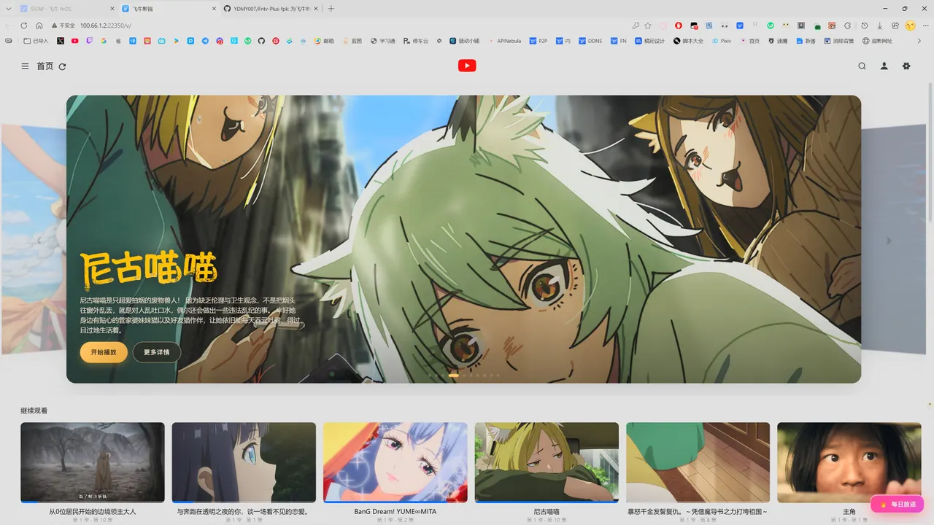Open the app search magnifier icon

point(862,66)
